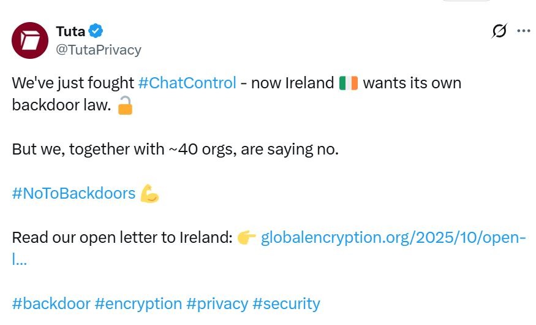Click the blue verified badge

pos(96,31)
